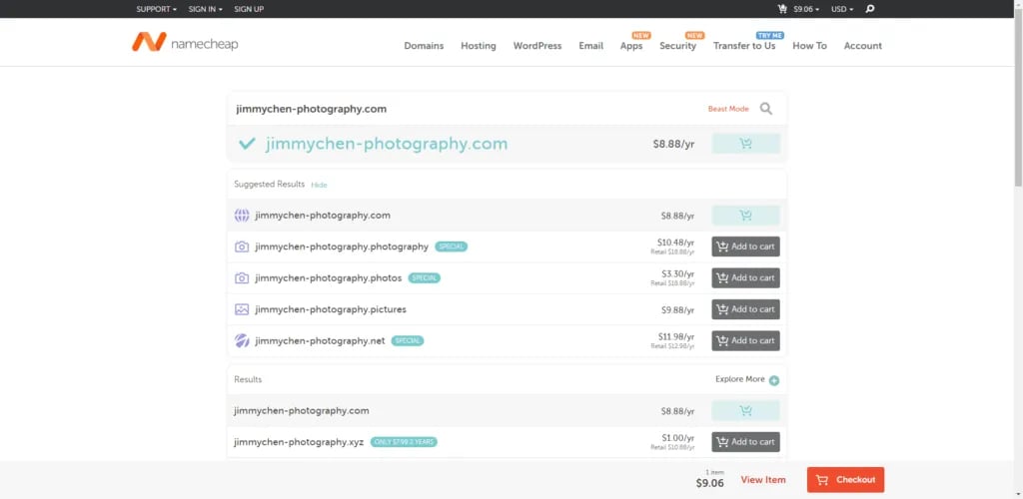
Task: Add jimmychen-photography.photos to cart
Action: (x=745, y=277)
